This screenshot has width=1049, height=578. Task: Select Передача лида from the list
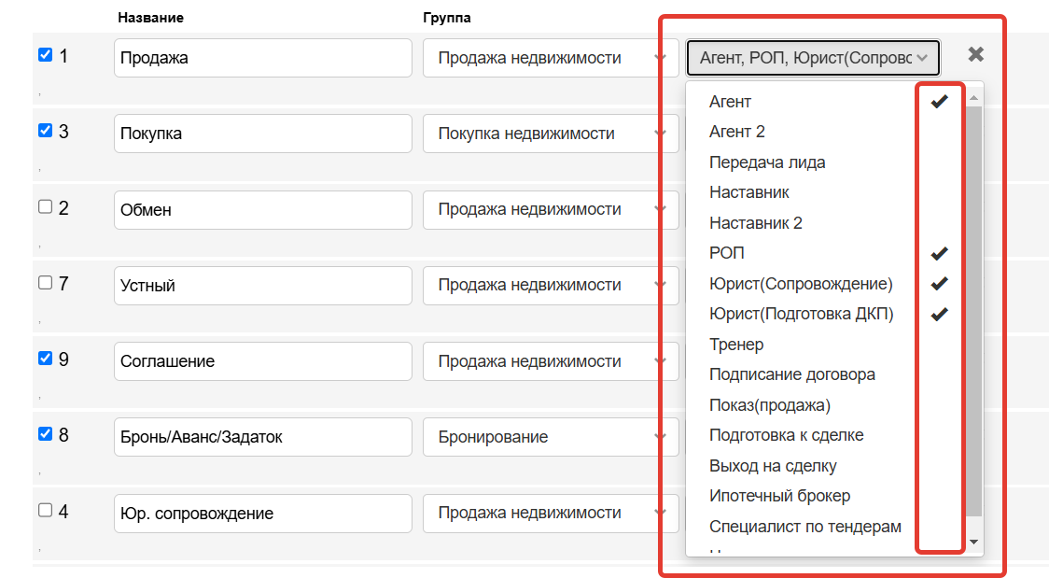[x=767, y=162]
